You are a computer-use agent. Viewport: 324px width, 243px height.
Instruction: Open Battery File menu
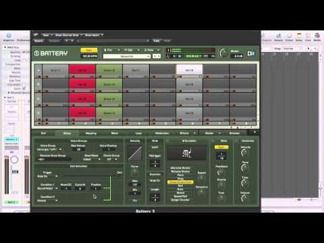[111, 50]
